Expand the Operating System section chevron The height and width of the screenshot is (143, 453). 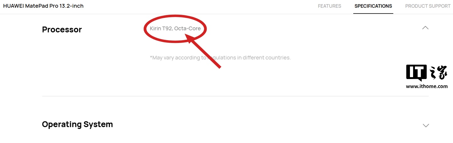click(x=426, y=125)
